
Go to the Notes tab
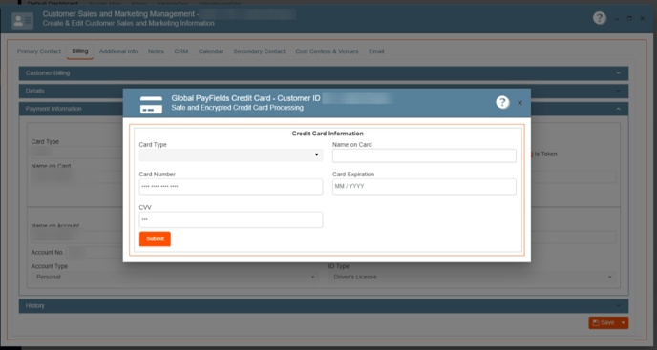[x=156, y=51]
